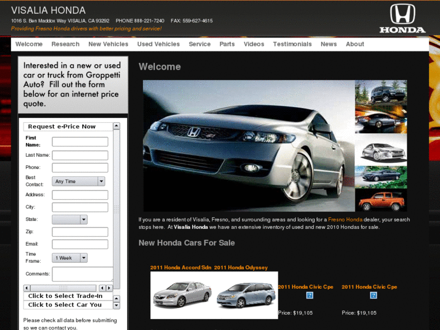Screen dimensions: 440x330
Task: Open the New Vehicles menu
Action: [x=108, y=44]
